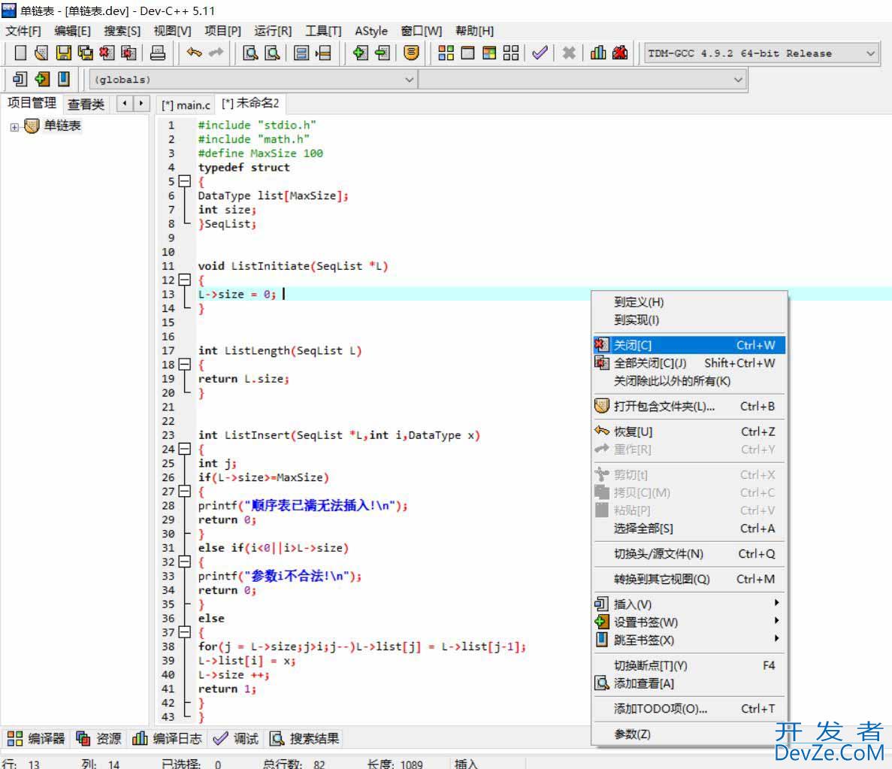Image resolution: width=892 pixels, height=769 pixels.
Task: Click the Insert snippet icon in second toolbar
Action: tap(20, 79)
